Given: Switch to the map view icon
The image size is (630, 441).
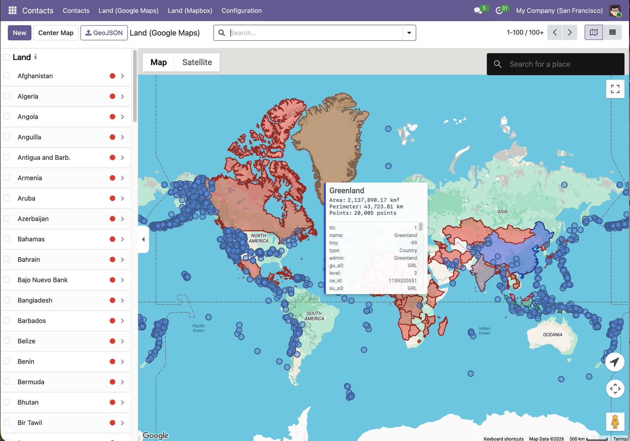Looking at the screenshot, I should tap(594, 32).
